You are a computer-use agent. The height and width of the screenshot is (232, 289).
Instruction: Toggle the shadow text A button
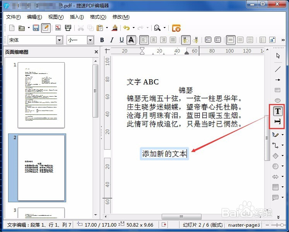point(131,40)
